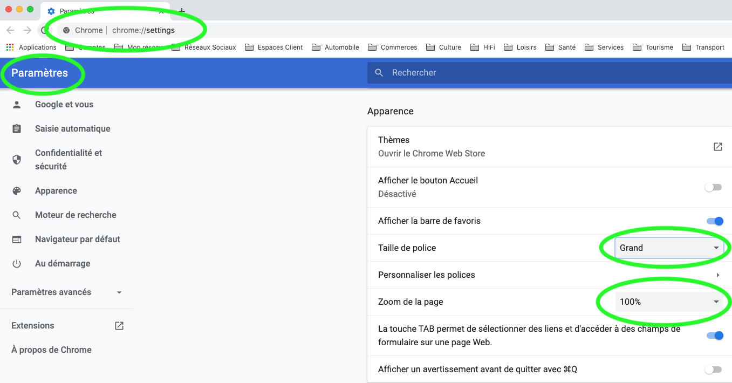Open the Espaces Client bookmark folder

pos(274,47)
